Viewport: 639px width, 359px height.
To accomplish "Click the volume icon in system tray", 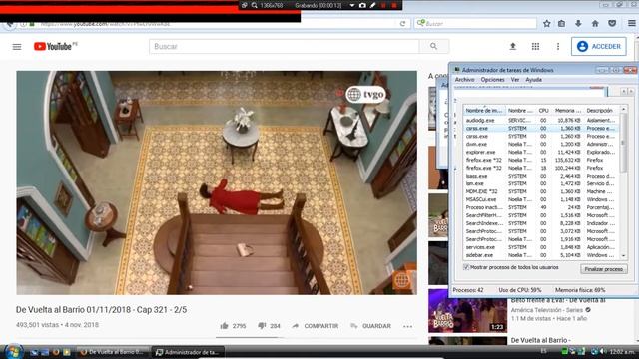I will [x=603, y=352].
